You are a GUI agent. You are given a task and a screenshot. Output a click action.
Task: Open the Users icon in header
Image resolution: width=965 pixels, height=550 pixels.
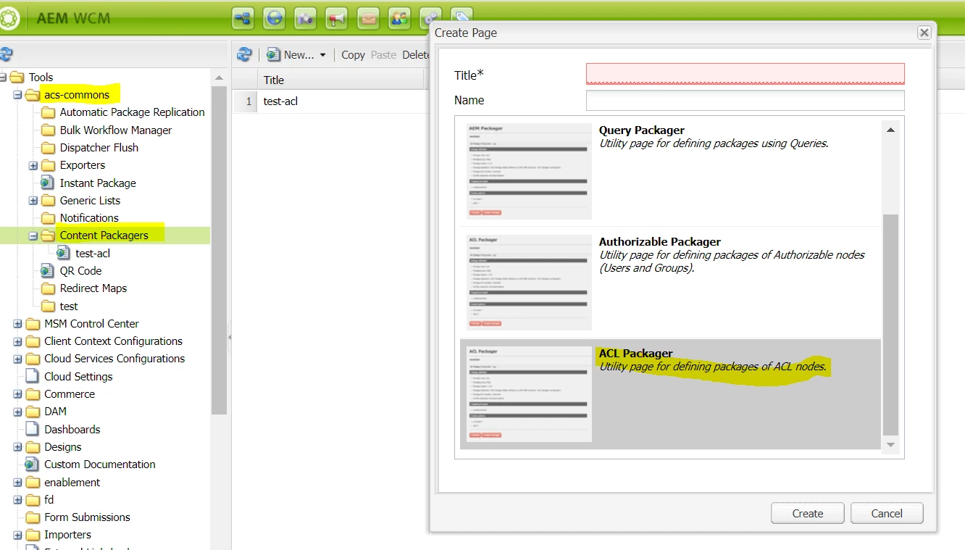(x=399, y=18)
